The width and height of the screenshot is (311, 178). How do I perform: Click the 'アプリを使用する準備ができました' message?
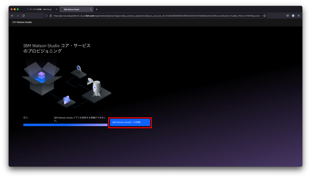(x=80, y=119)
